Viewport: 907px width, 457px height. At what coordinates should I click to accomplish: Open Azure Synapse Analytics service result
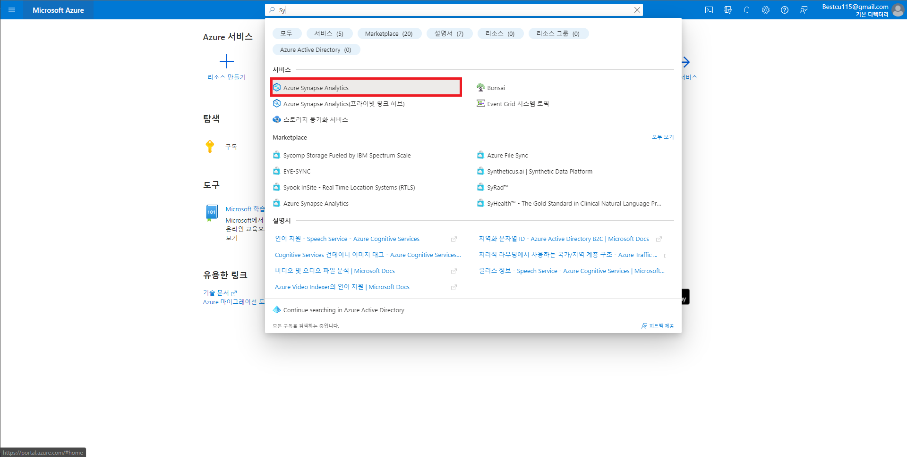pyautogui.click(x=366, y=88)
